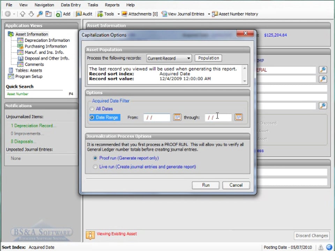The height and width of the screenshot is (251, 335).
Task: Cancel the Capitalization Options dialog
Action: click(236, 185)
